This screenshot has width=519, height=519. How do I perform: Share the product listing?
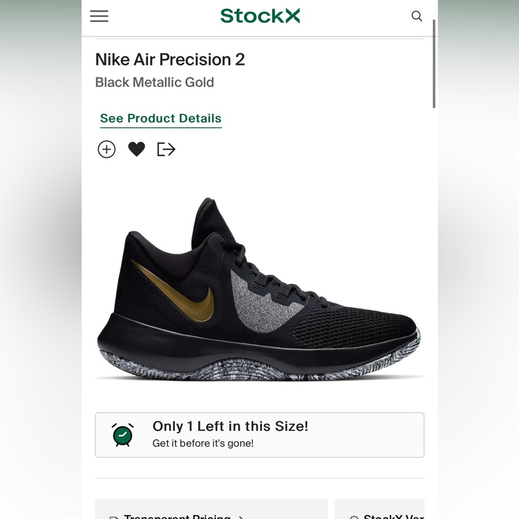166,149
